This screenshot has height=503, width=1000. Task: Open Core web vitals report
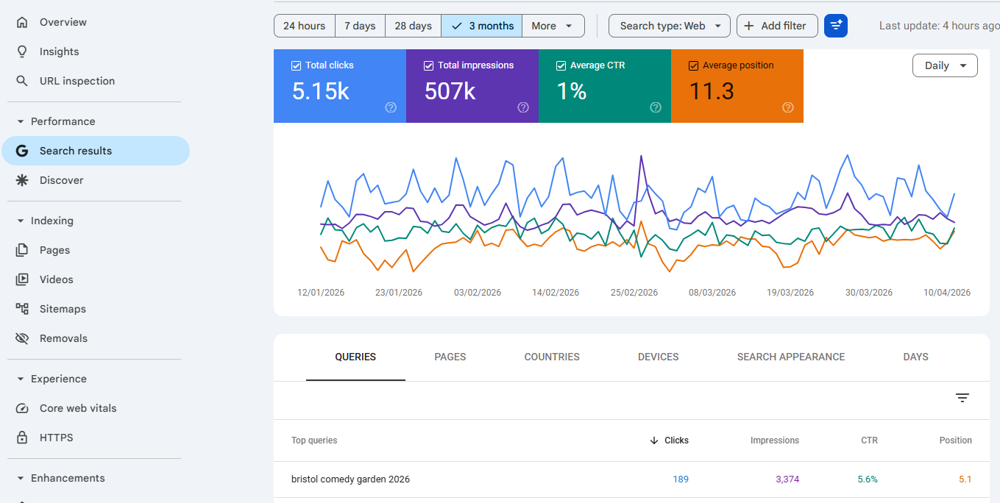[x=96, y=408]
